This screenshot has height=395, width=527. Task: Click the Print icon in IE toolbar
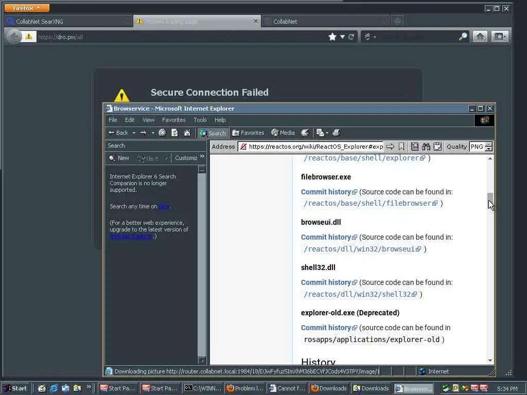click(x=336, y=133)
